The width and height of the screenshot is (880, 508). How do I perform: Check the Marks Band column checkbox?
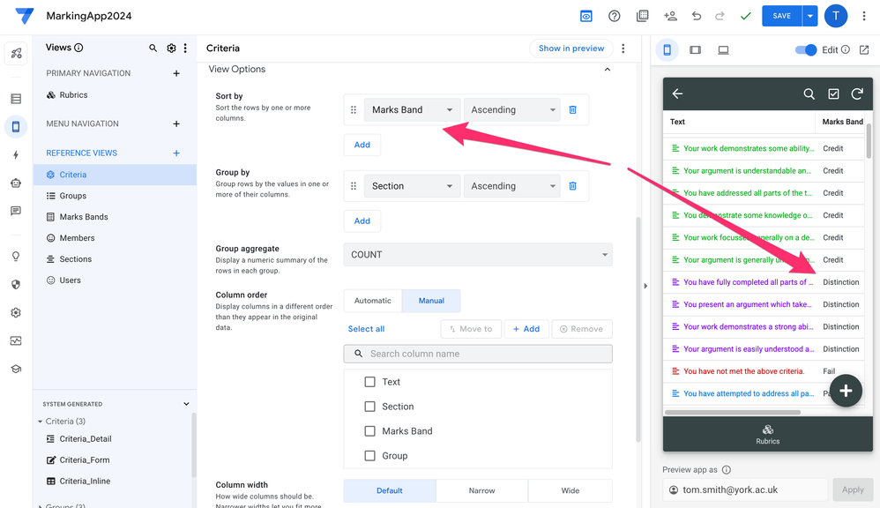click(x=369, y=431)
